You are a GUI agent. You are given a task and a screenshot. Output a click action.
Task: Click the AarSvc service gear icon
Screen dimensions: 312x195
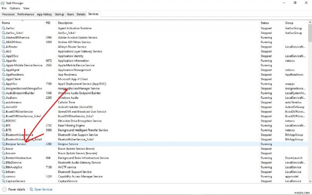[x=4, y=28]
